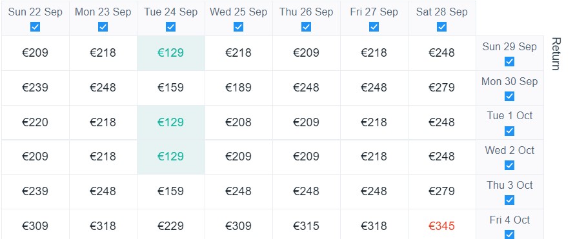The height and width of the screenshot is (239, 575).
Task: Pick the €315 fare on Thu 26 Sep
Action: (x=306, y=226)
